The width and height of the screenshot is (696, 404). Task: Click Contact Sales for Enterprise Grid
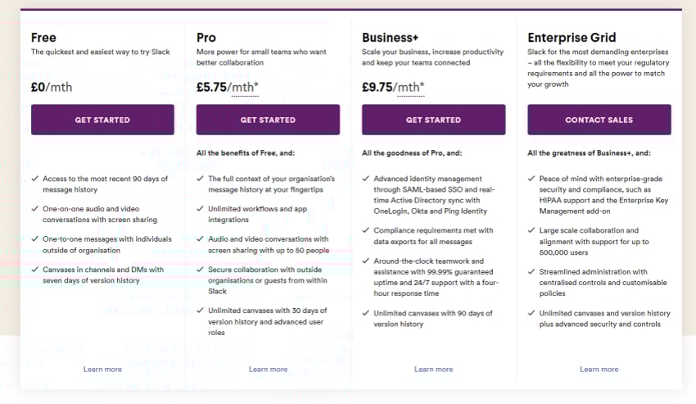tap(599, 120)
